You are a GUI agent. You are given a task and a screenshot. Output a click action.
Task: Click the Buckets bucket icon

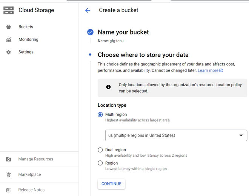(9, 27)
